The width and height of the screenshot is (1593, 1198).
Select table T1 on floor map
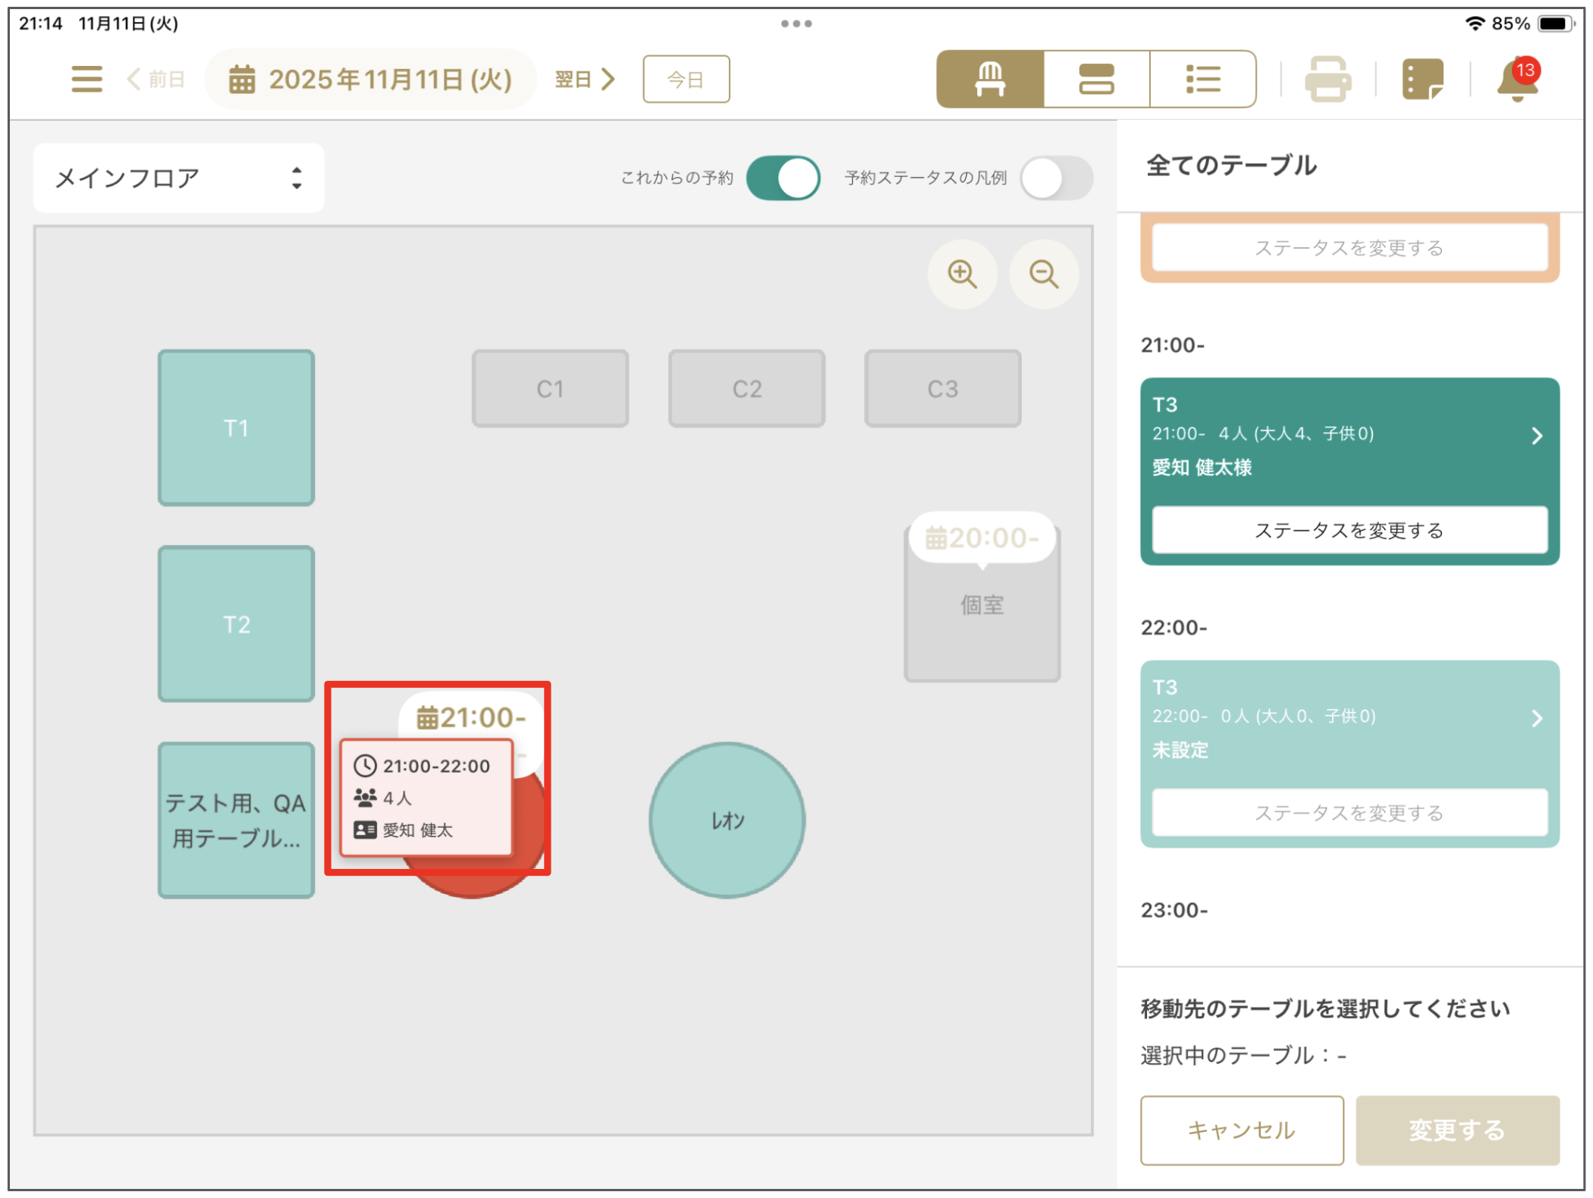(236, 428)
